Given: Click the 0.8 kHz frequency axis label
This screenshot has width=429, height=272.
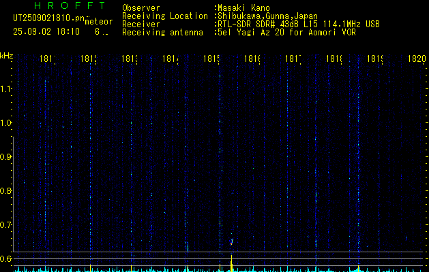Looking at the screenshot, I should (x=5, y=190).
